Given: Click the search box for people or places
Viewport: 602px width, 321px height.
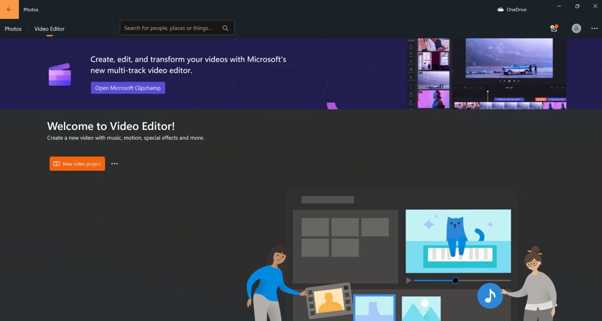Looking at the screenshot, I should click(169, 27).
